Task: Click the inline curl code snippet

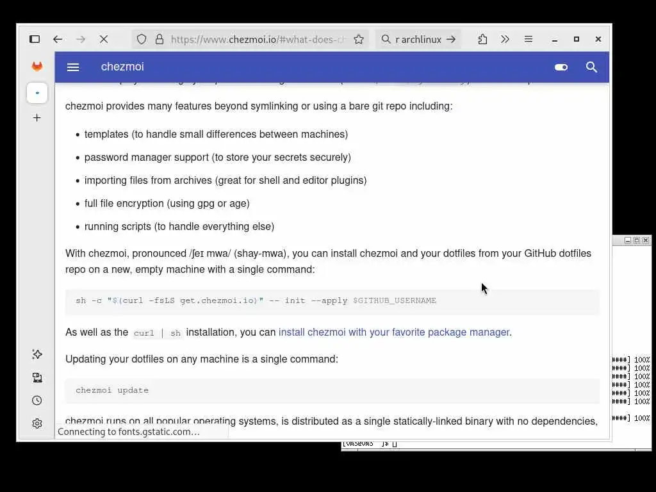Action: (x=144, y=333)
